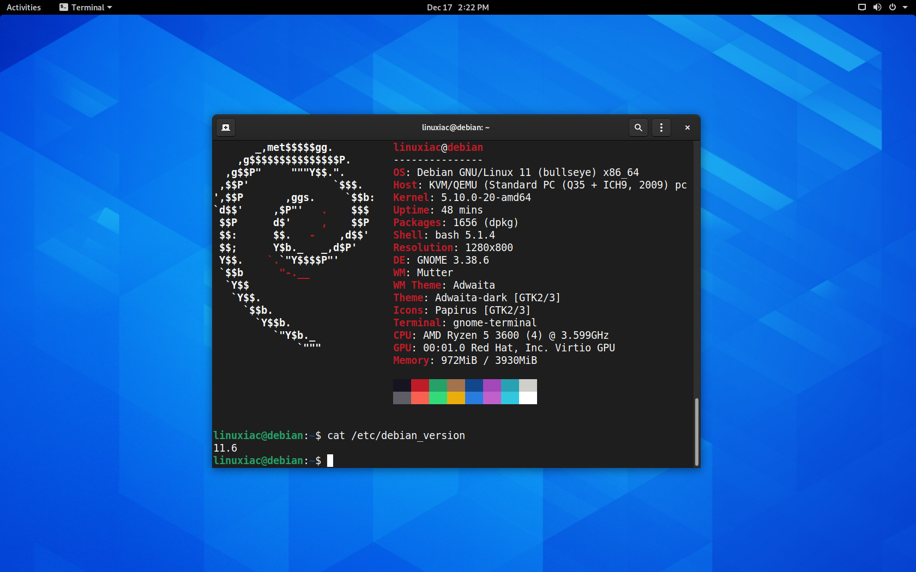This screenshot has width=916, height=572.
Task: Click the Uptime 48 mins line
Action: (x=438, y=210)
